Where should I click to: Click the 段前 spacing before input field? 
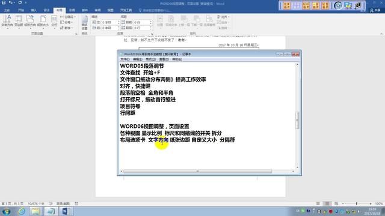point(143,22)
